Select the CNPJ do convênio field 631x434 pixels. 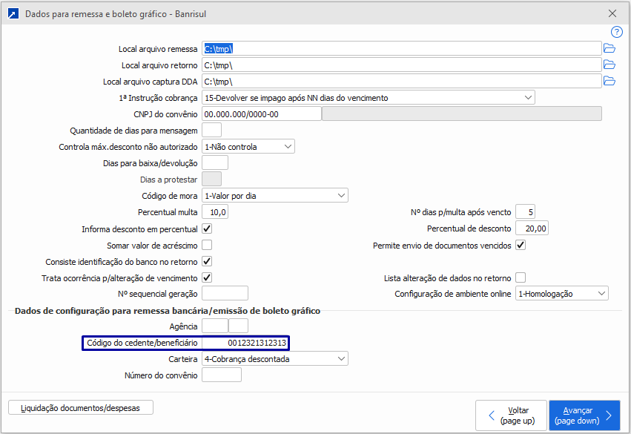tap(261, 114)
